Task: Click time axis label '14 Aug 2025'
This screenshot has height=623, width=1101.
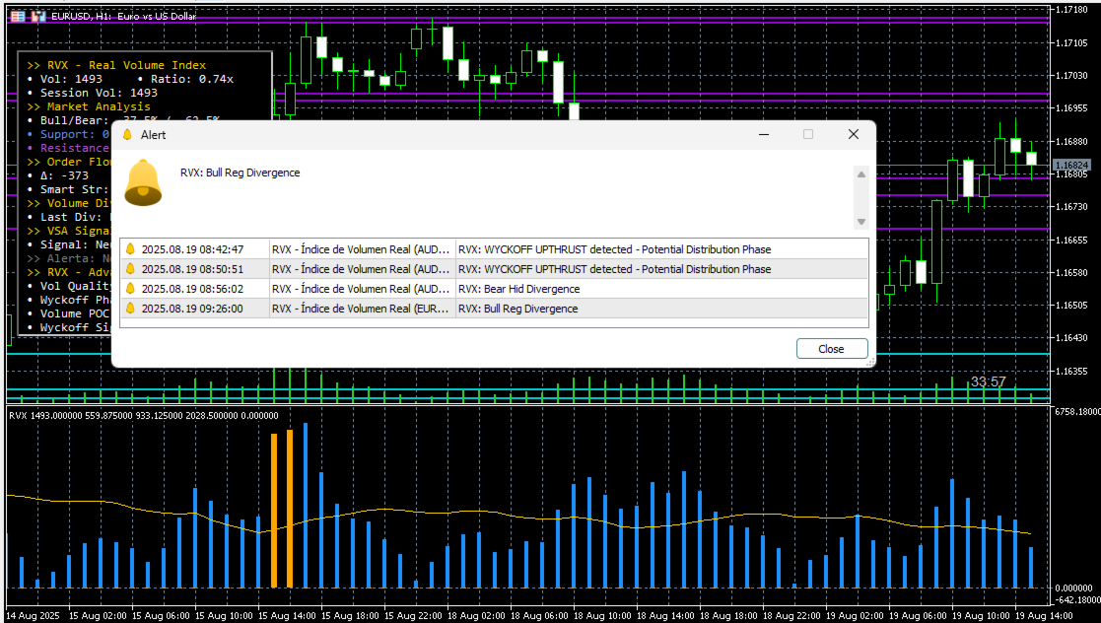Action: click(33, 615)
